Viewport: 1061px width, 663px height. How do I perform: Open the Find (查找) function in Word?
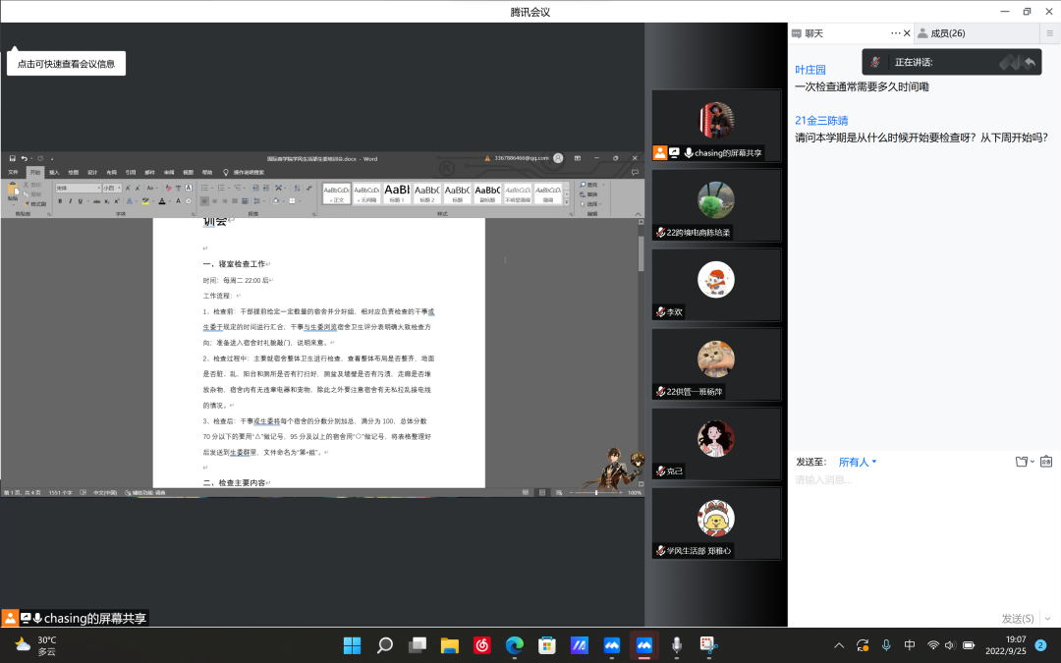589,185
